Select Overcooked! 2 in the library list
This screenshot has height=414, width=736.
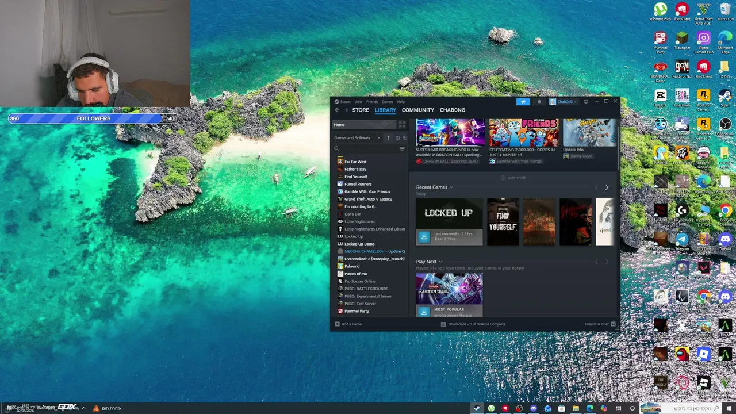[374, 259]
